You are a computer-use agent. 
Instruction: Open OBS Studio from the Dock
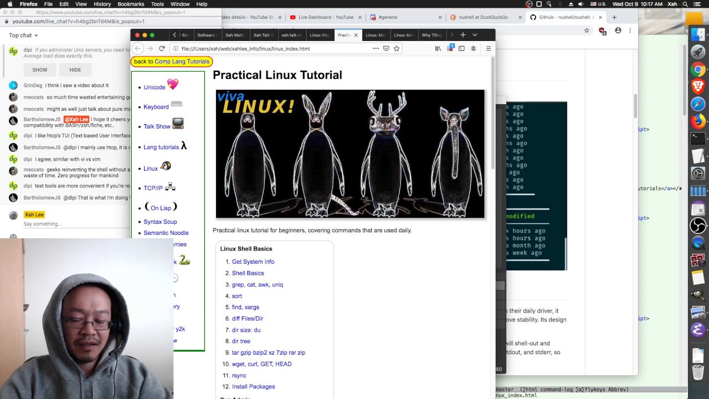pyautogui.click(x=698, y=226)
